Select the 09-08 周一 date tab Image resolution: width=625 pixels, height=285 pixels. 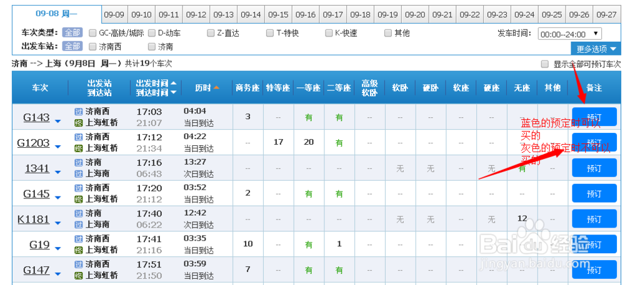pos(57,14)
